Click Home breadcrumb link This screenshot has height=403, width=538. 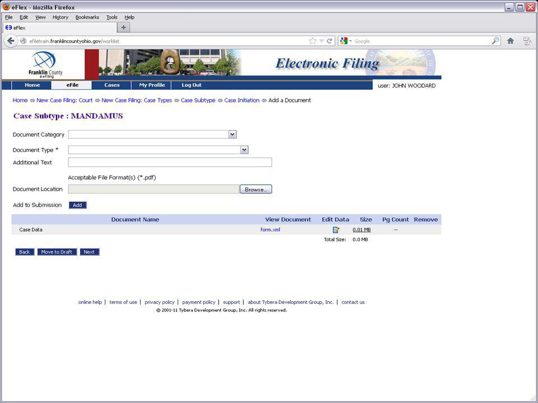[20, 100]
